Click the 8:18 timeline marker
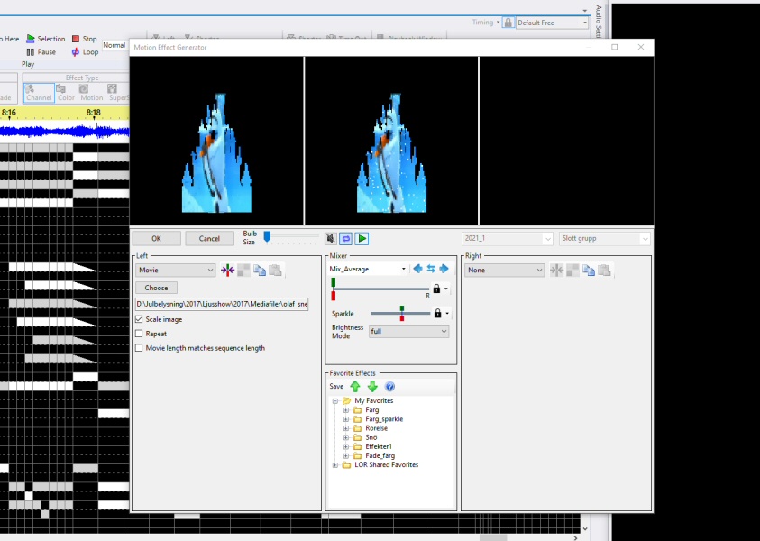760x541 pixels. coord(94,113)
